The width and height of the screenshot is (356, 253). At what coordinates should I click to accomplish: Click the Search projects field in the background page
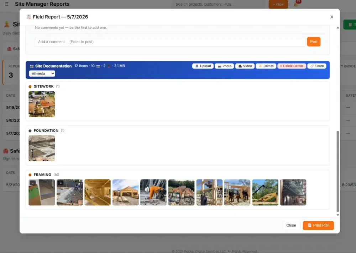coord(219,4)
